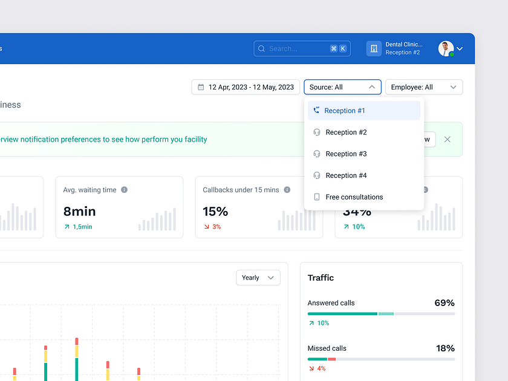
Task: Click info icon next to Callbacks under 15 mins
Action: coord(287,190)
